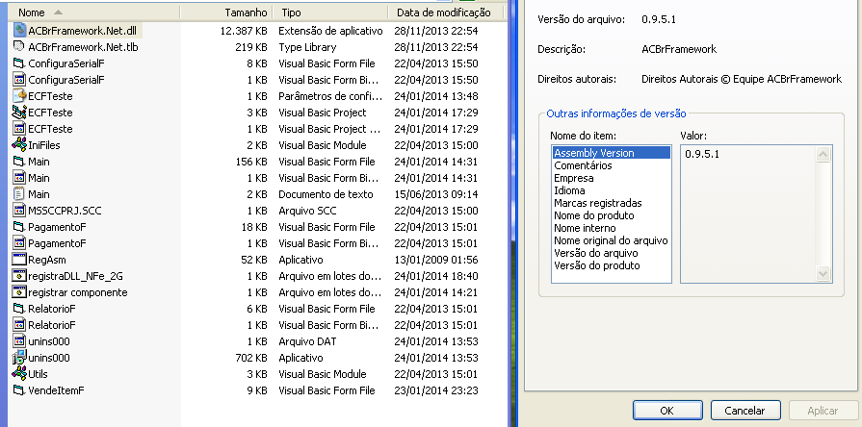The height and width of the screenshot is (427, 862).
Task: Click the Utils file name
Action: click(38, 374)
